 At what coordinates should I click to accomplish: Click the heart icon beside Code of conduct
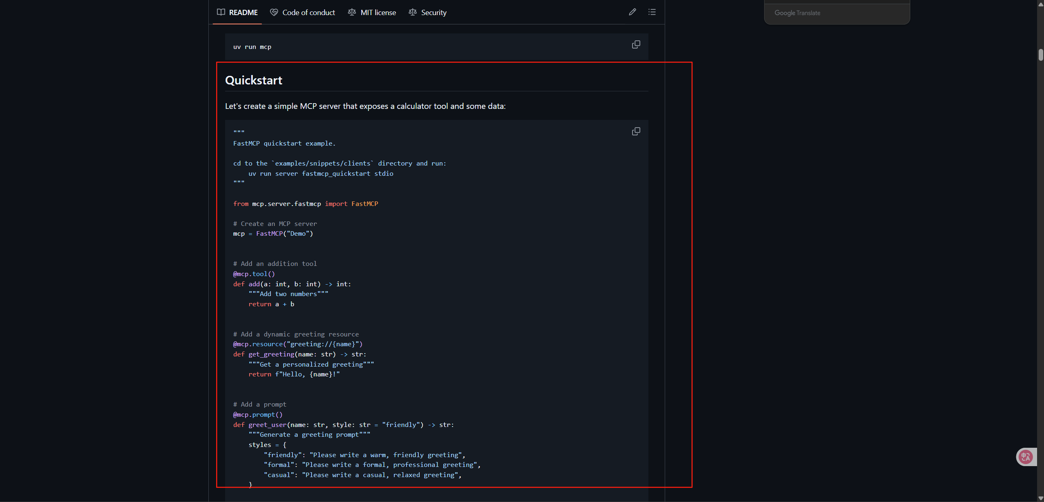click(274, 12)
